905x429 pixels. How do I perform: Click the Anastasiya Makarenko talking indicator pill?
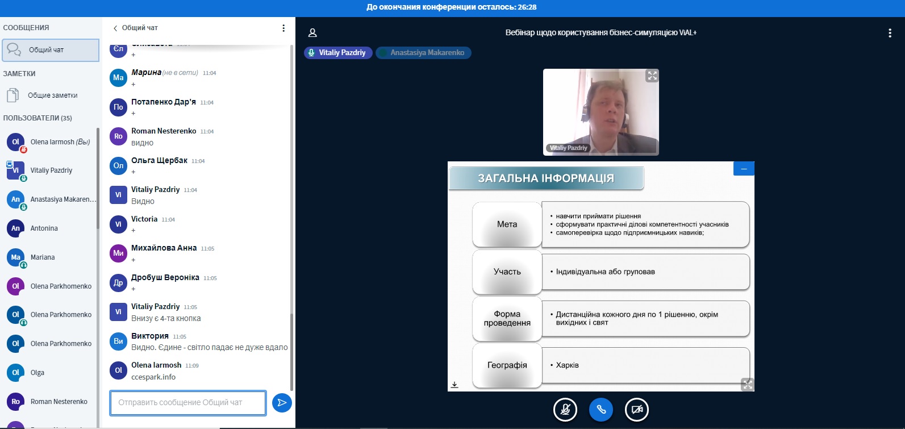point(423,53)
